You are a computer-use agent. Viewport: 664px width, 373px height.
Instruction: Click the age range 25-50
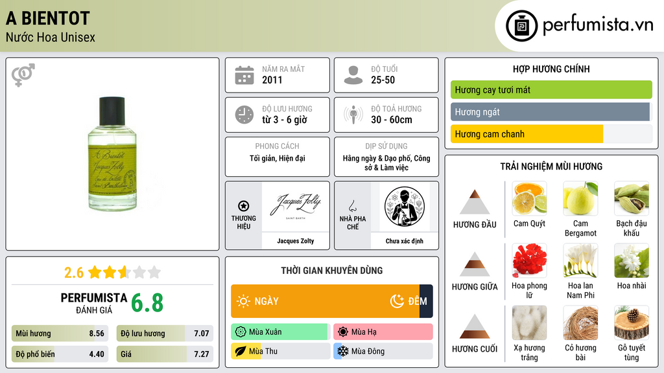(x=383, y=80)
